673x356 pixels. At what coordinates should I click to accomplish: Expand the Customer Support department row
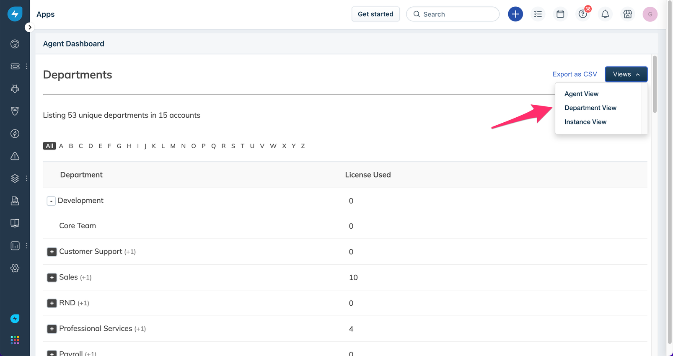[x=52, y=252]
